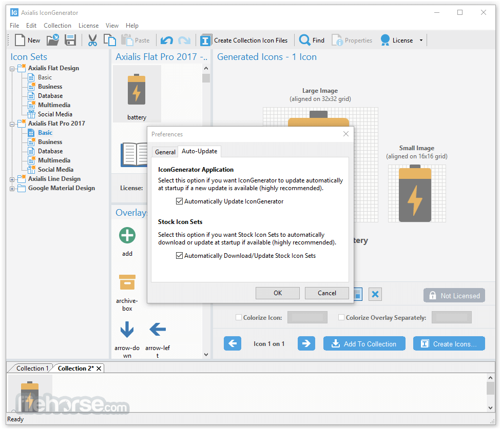Screen dimensions: 501x430
Task: Select the battery icon thumbnail
Action: (137, 93)
